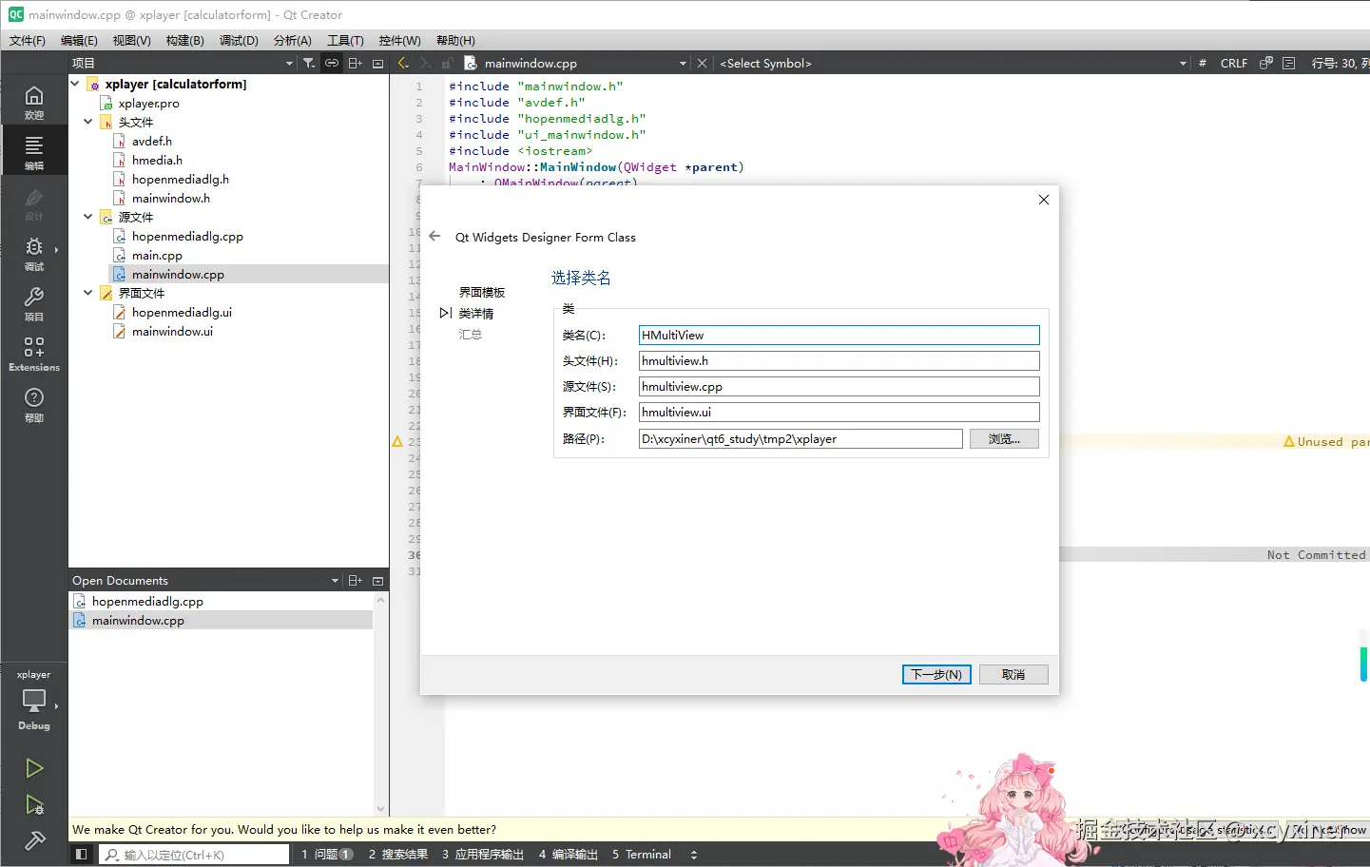Open the Open Documents panel dropdown
Viewport: 1370px width, 867px height.
coord(335,580)
